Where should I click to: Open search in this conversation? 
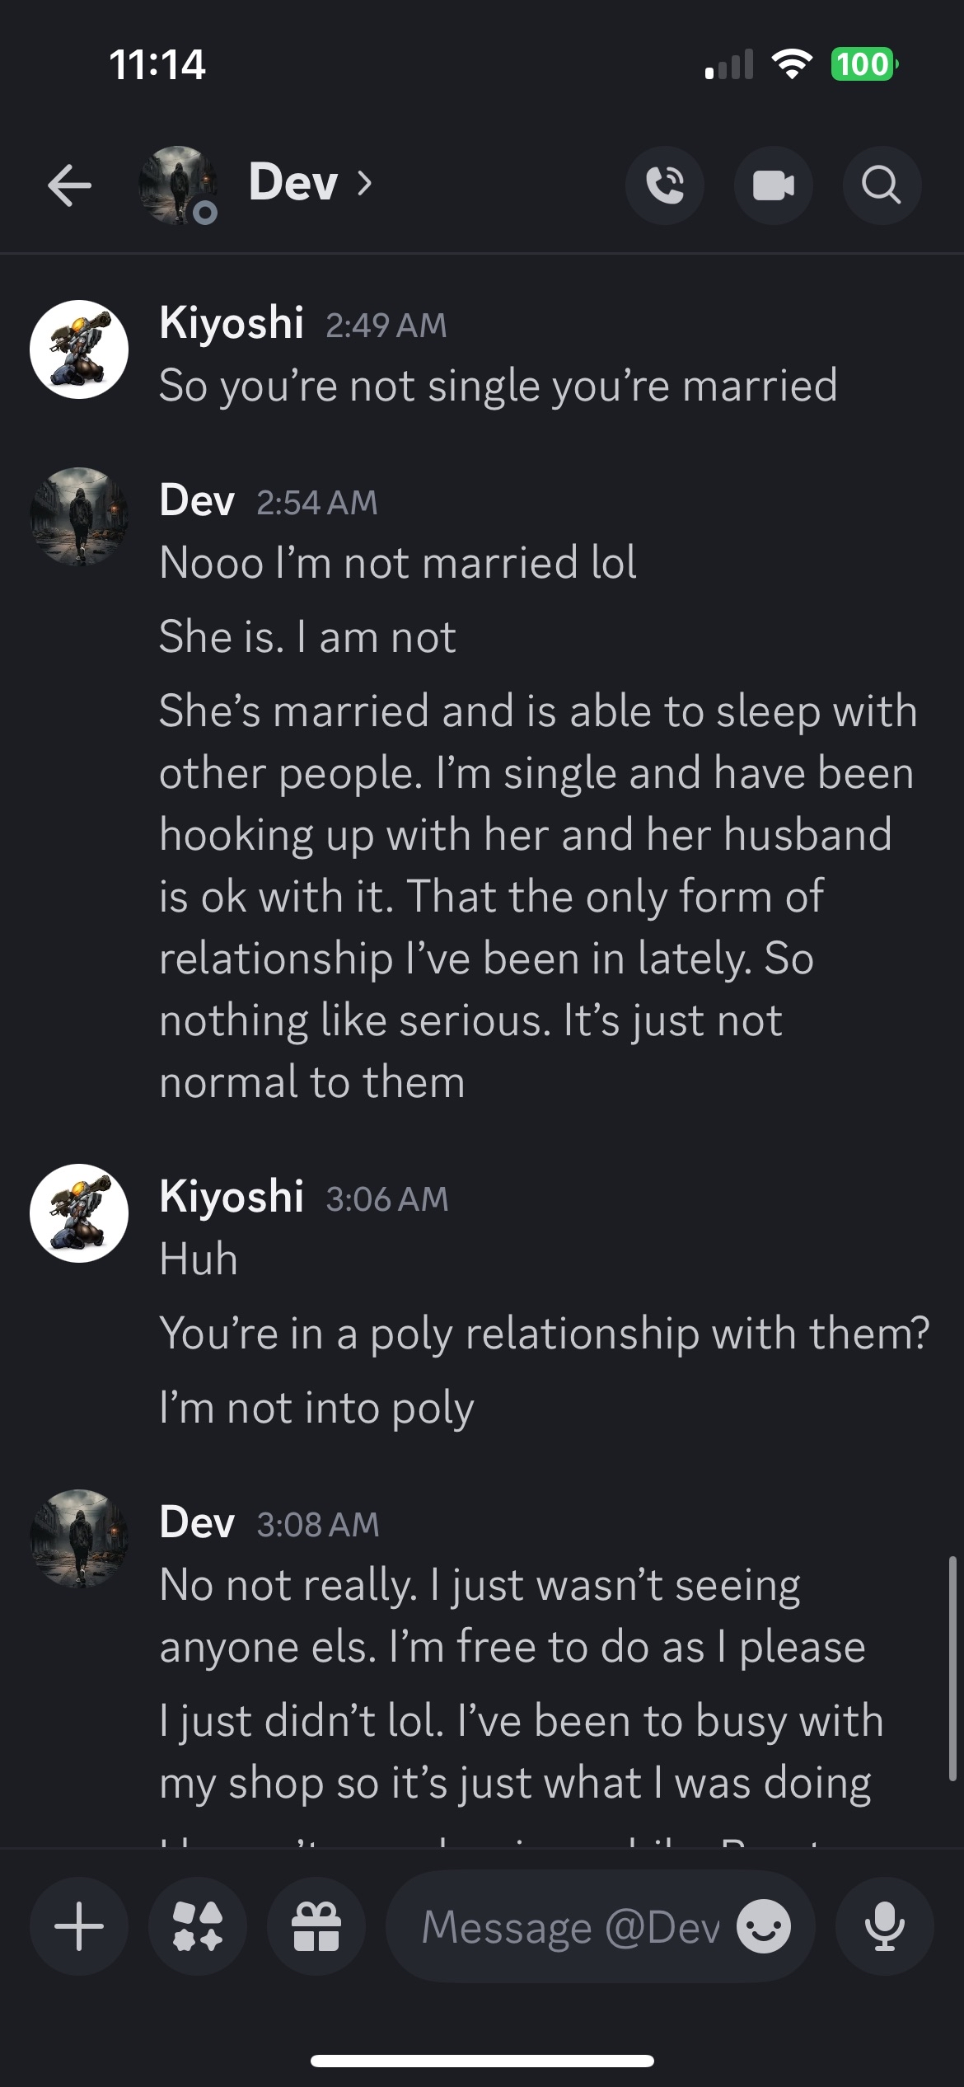881,185
